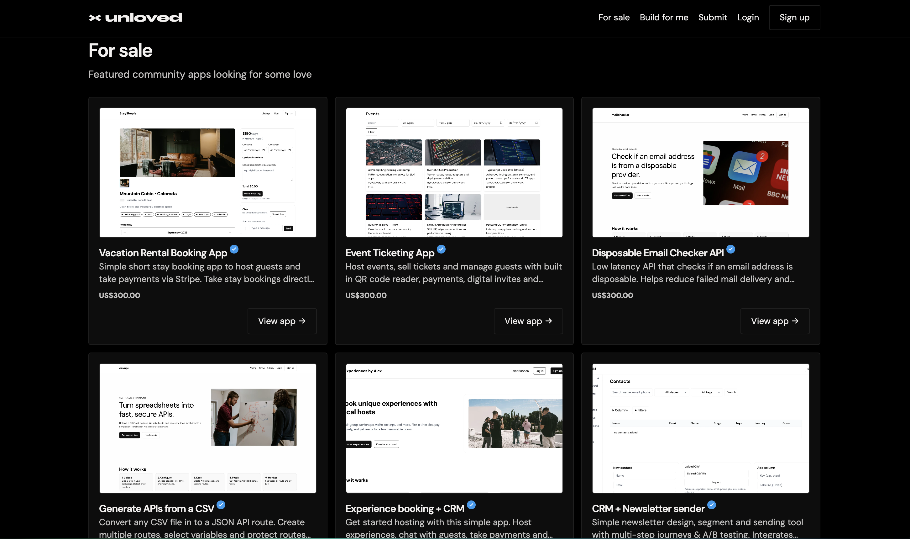Screen dimensions: 910x539
Task: Click verified badge beside Generate APIs from a CSV
Action: 221,505
